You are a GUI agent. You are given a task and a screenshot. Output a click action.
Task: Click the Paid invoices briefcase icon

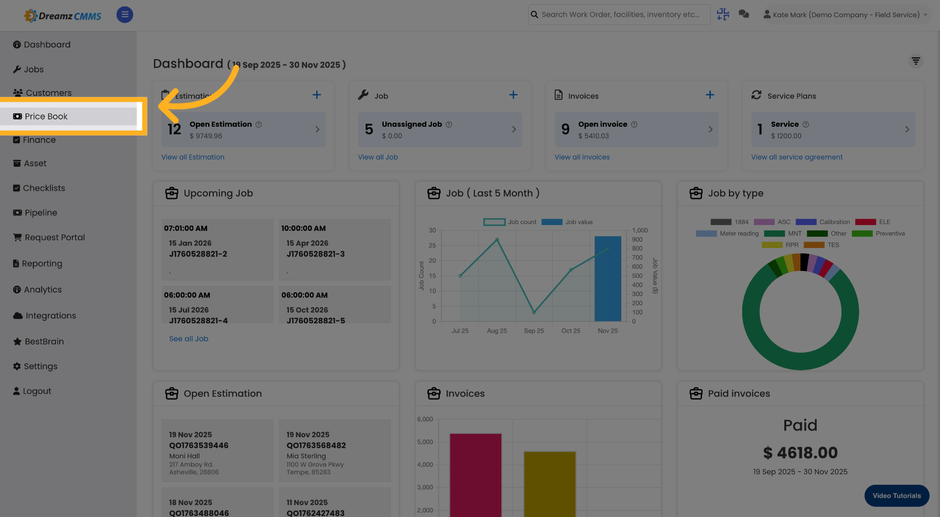click(696, 393)
